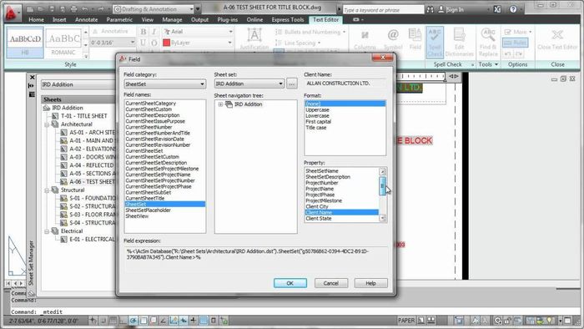The image size is (584, 329).
Task: Open Find & Replace tool
Action: 488,42
